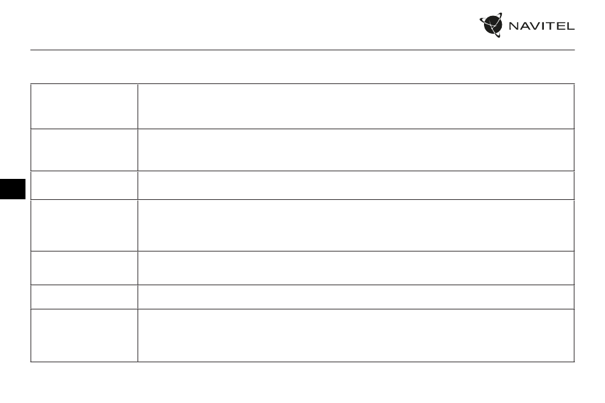Click the narrow left cell in the first table row
This screenshot has height=403, width=605.
84,106
